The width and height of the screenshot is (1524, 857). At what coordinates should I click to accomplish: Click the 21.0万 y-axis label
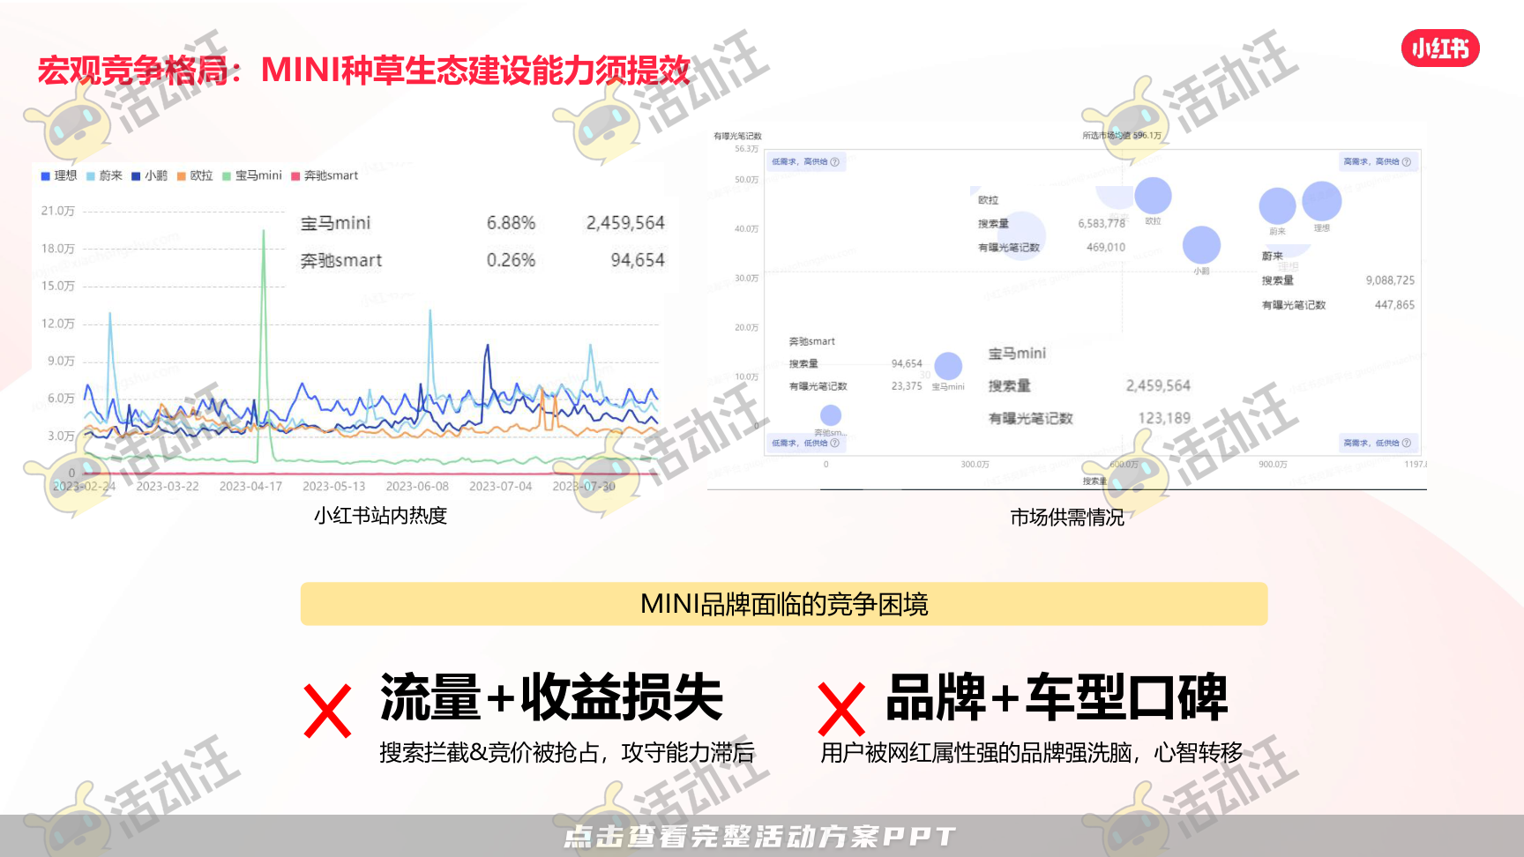point(58,211)
